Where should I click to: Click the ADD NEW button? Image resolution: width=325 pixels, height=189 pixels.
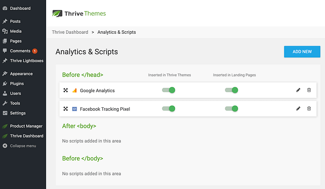pos(302,52)
